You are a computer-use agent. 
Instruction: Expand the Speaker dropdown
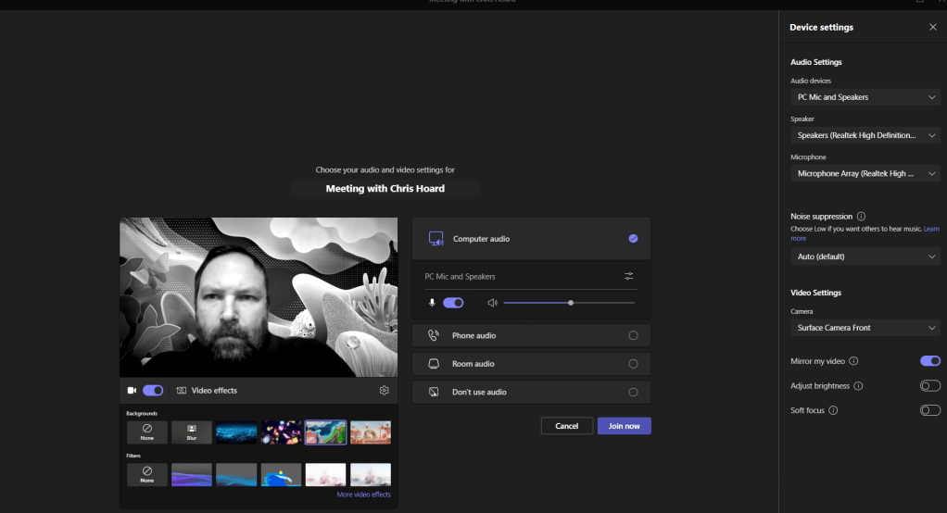[x=865, y=135]
